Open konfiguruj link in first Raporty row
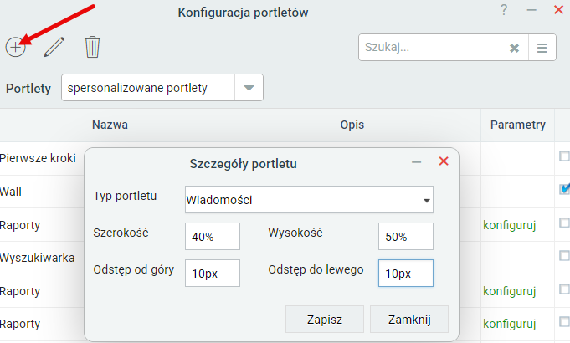The height and width of the screenshot is (343, 570). click(509, 225)
